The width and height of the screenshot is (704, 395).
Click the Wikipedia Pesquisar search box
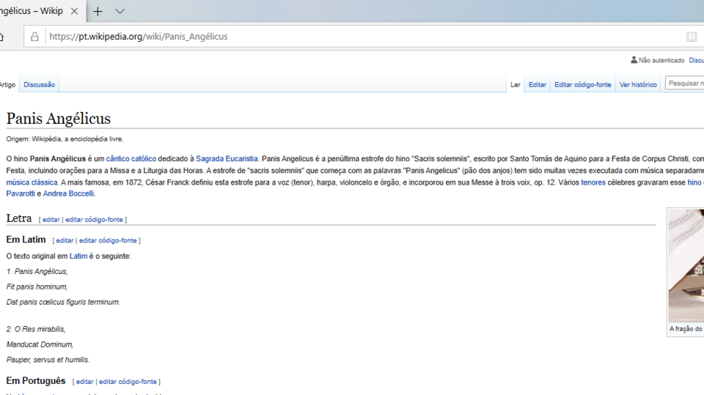[684, 84]
